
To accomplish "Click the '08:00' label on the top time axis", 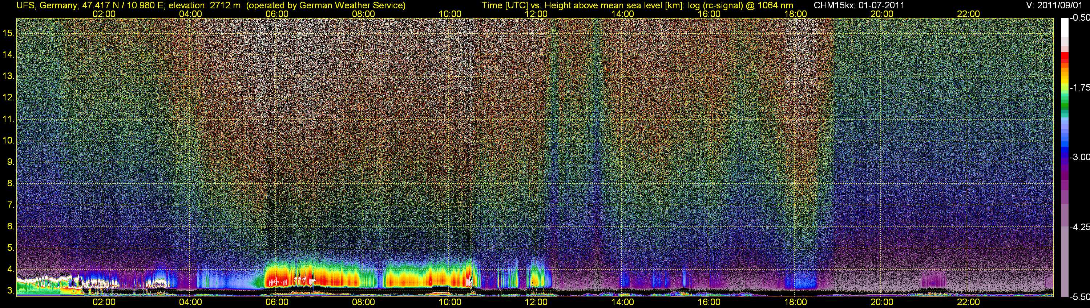I will pos(363,14).
